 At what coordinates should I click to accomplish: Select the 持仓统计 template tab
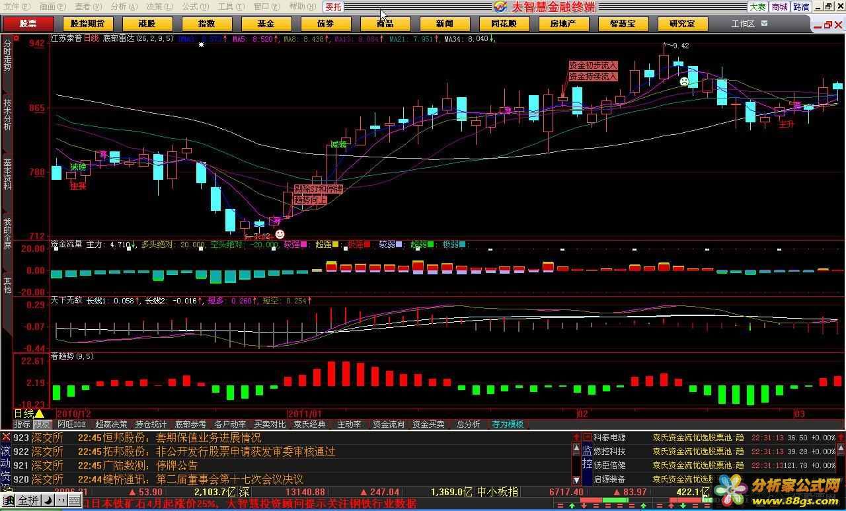click(151, 424)
